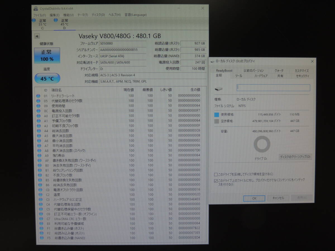
Task: Click status circle of row 05 代替処理済のセクタ数
Action: tap(38, 101)
